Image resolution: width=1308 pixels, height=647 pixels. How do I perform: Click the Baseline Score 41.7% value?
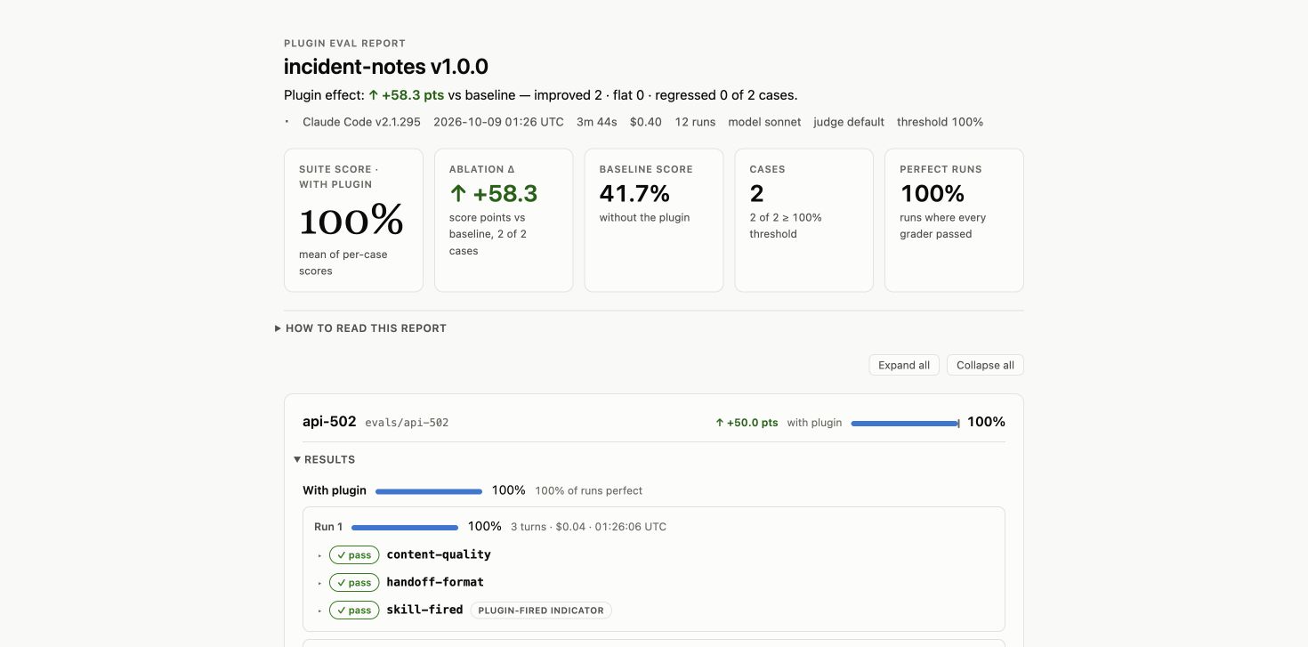coord(634,193)
